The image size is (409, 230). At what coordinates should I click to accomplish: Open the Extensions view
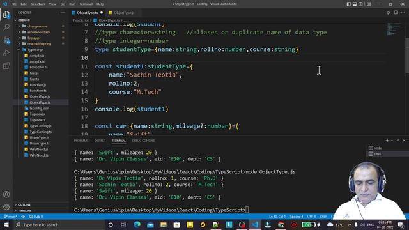(6, 65)
